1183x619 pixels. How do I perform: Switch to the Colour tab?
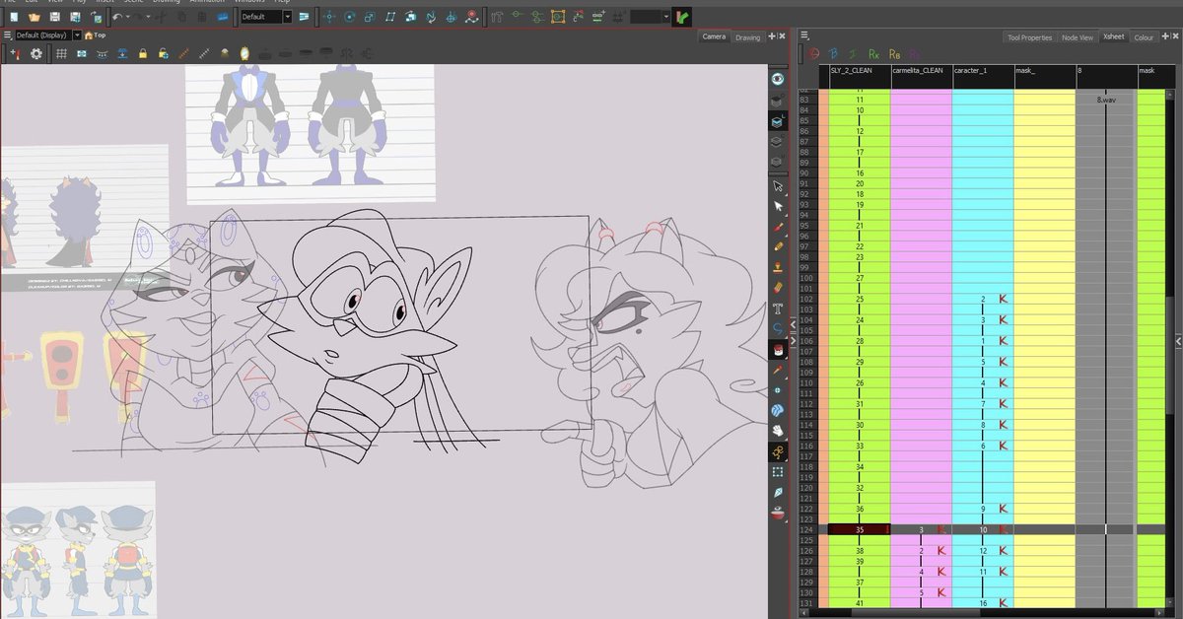tap(1144, 37)
